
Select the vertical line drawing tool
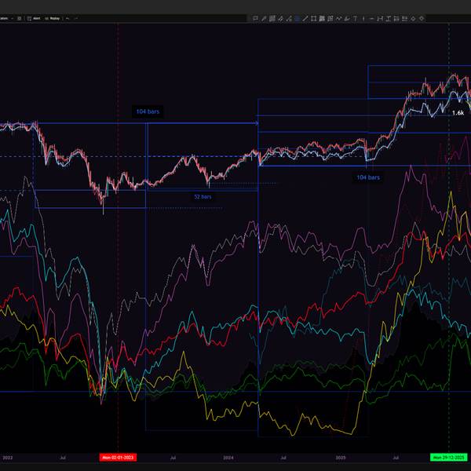(x=363, y=19)
